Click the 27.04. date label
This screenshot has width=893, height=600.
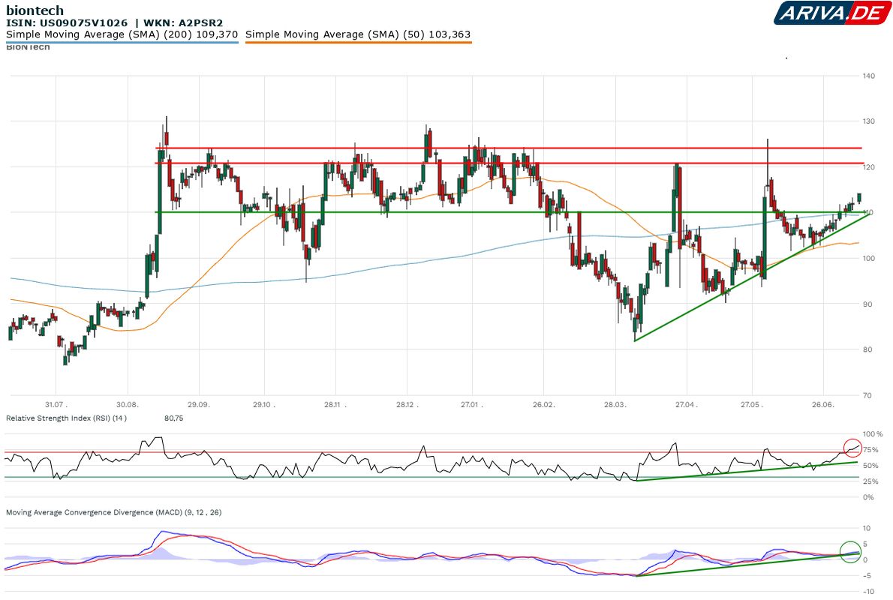tap(687, 405)
